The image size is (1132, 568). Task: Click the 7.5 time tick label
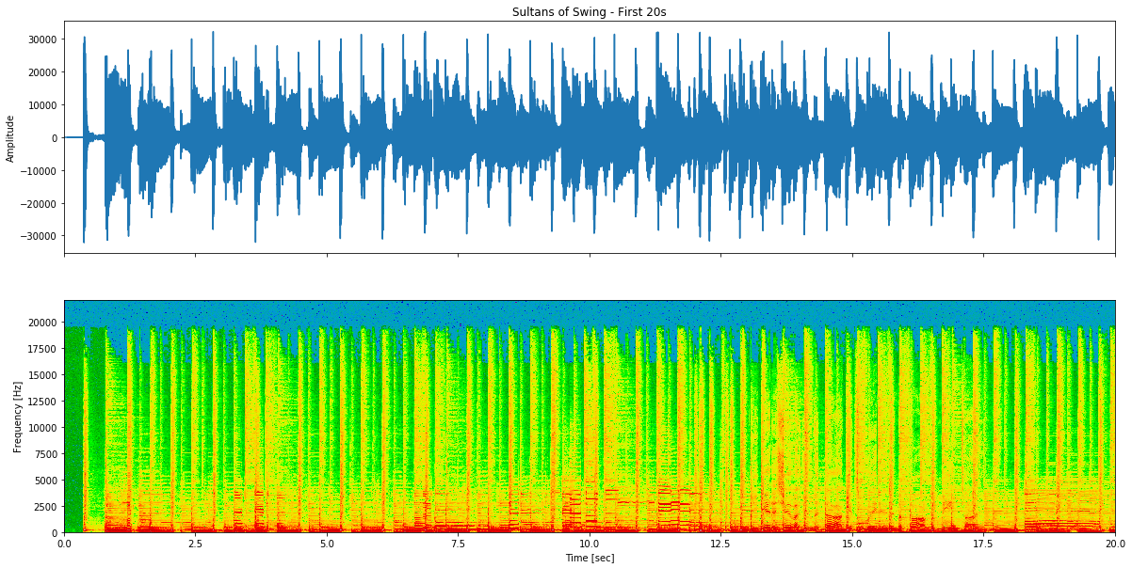coord(458,544)
